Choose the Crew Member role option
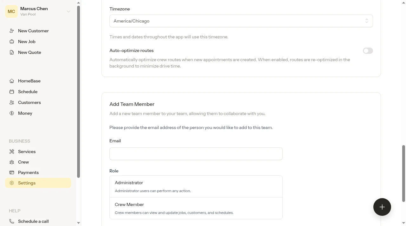 point(196,208)
